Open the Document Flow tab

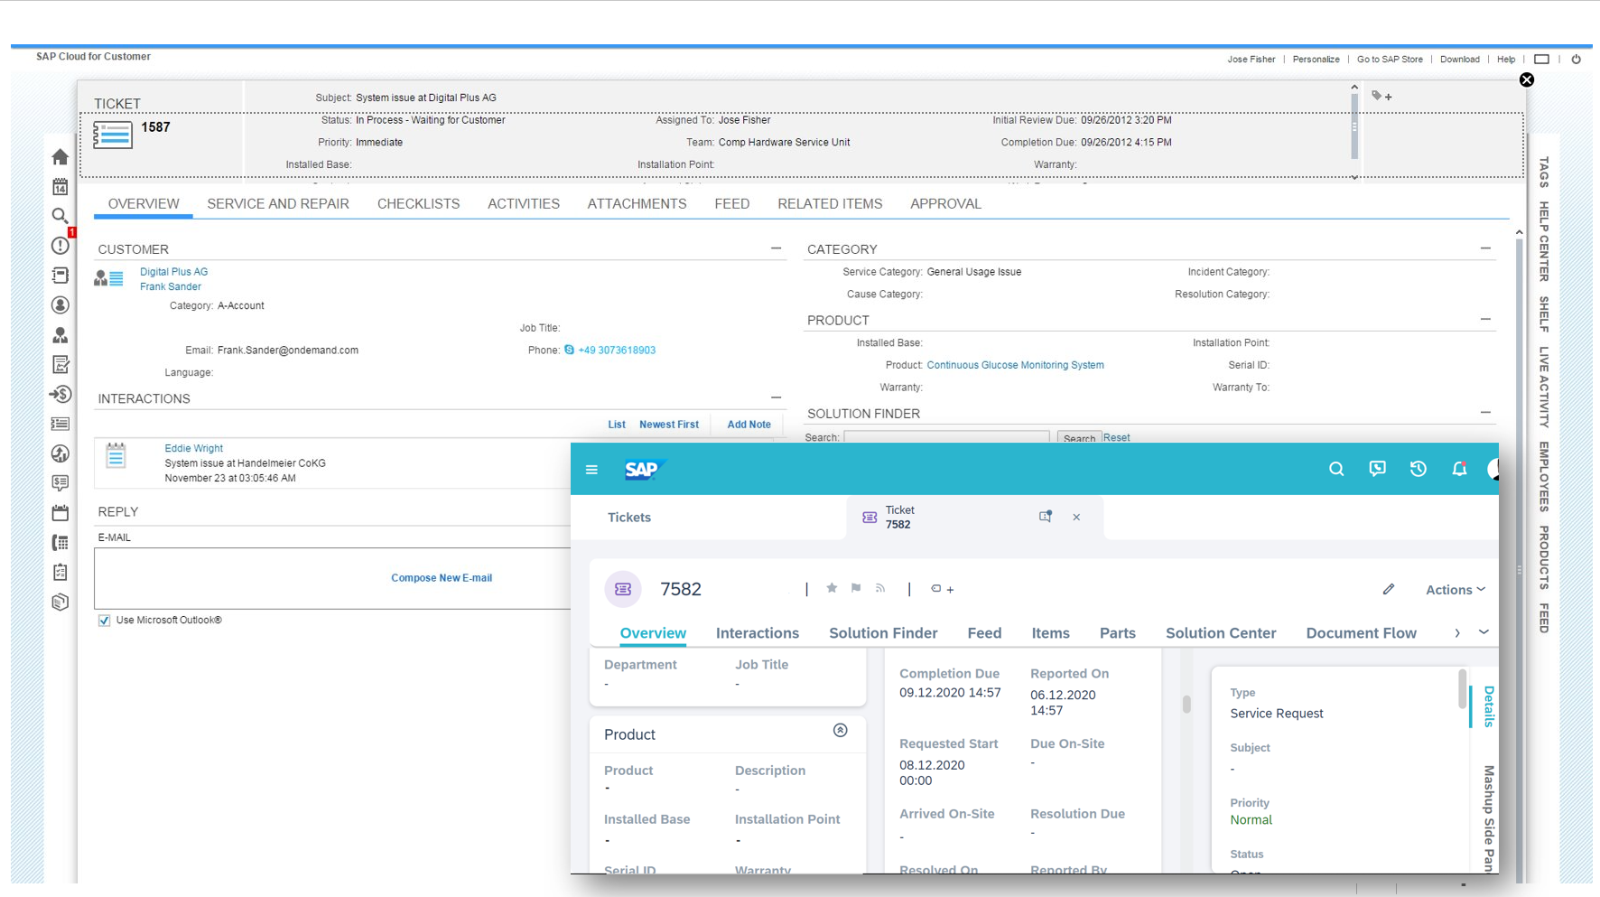tap(1361, 633)
